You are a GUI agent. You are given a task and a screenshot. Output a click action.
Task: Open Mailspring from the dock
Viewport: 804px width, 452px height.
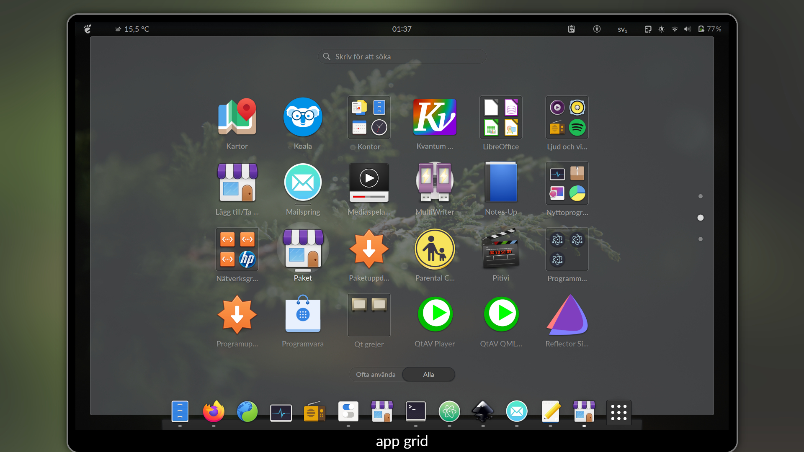(517, 411)
